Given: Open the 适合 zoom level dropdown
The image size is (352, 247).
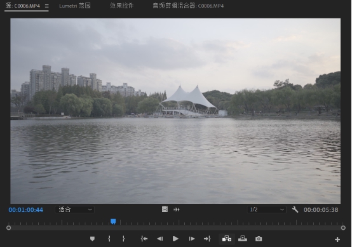Looking at the screenshot, I should coord(74,210).
